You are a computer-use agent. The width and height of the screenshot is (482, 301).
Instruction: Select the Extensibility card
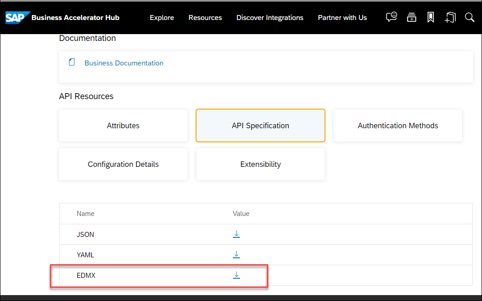tap(261, 164)
